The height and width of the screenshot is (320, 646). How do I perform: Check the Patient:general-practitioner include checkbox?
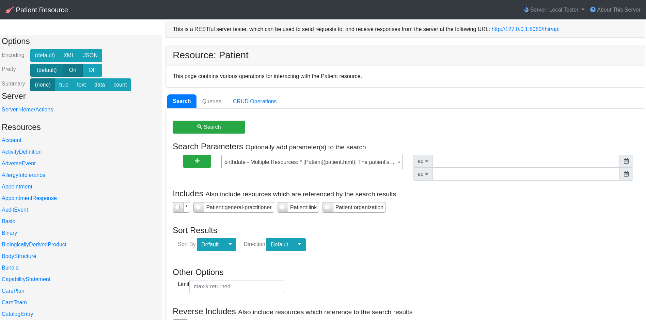click(198, 207)
